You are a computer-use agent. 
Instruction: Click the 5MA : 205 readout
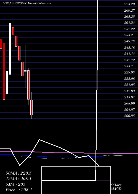(x=15, y=184)
